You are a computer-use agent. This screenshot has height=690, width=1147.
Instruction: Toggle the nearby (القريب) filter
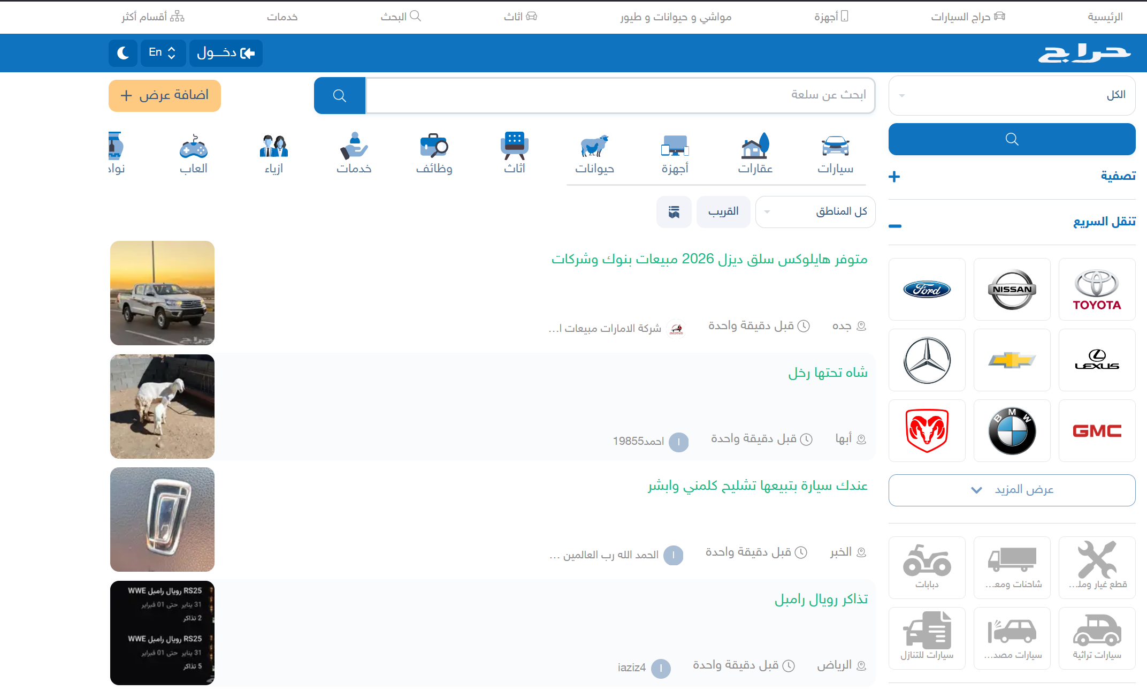[x=723, y=212]
